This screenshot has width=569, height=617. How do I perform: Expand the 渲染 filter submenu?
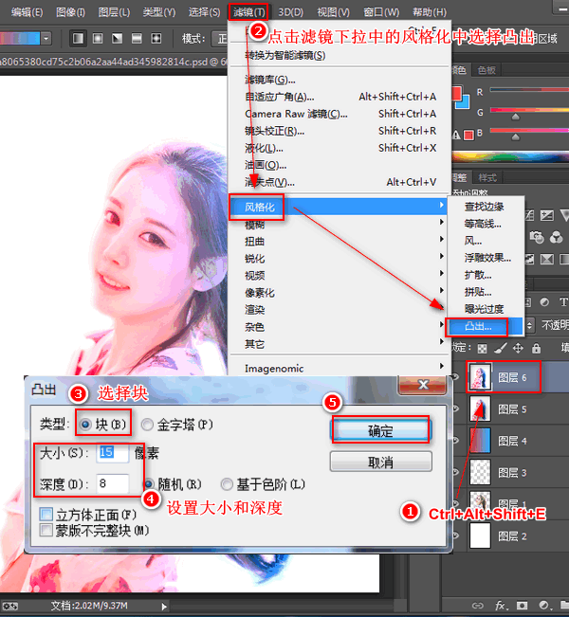click(340, 310)
